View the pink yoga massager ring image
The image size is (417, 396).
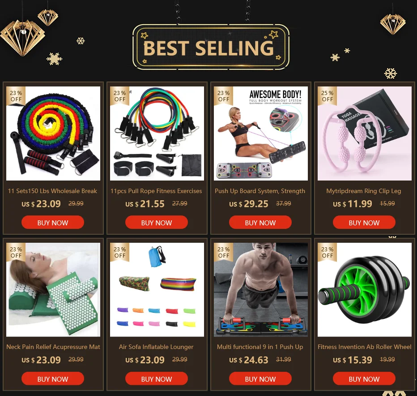(364, 133)
